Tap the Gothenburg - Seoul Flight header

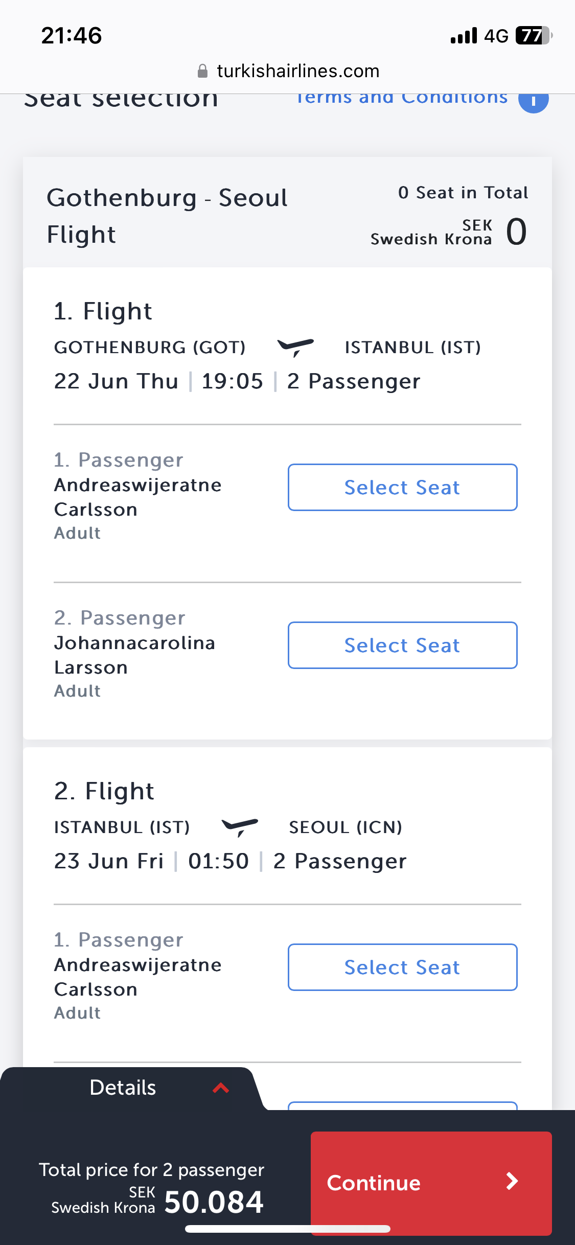point(167,216)
